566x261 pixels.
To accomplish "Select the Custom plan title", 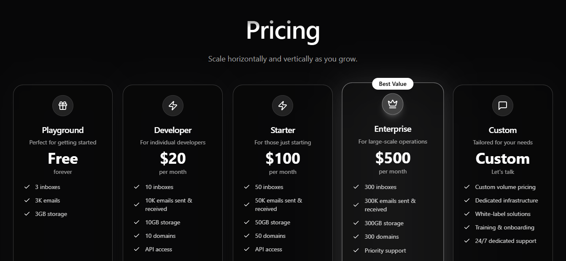I will [x=502, y=130].
